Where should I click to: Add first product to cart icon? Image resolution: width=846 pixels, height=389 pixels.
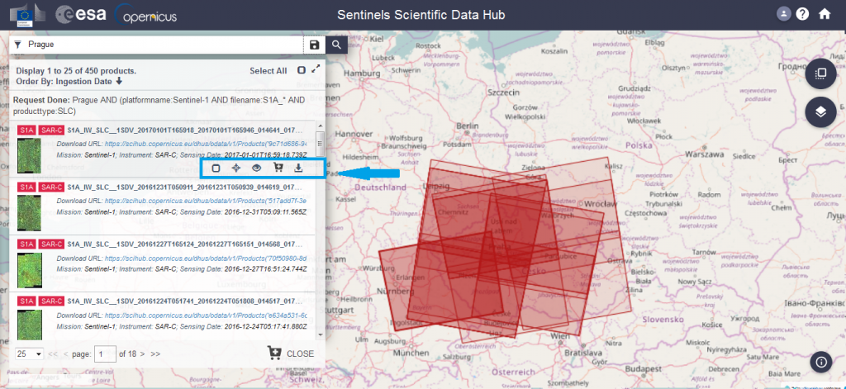(278, 168)
